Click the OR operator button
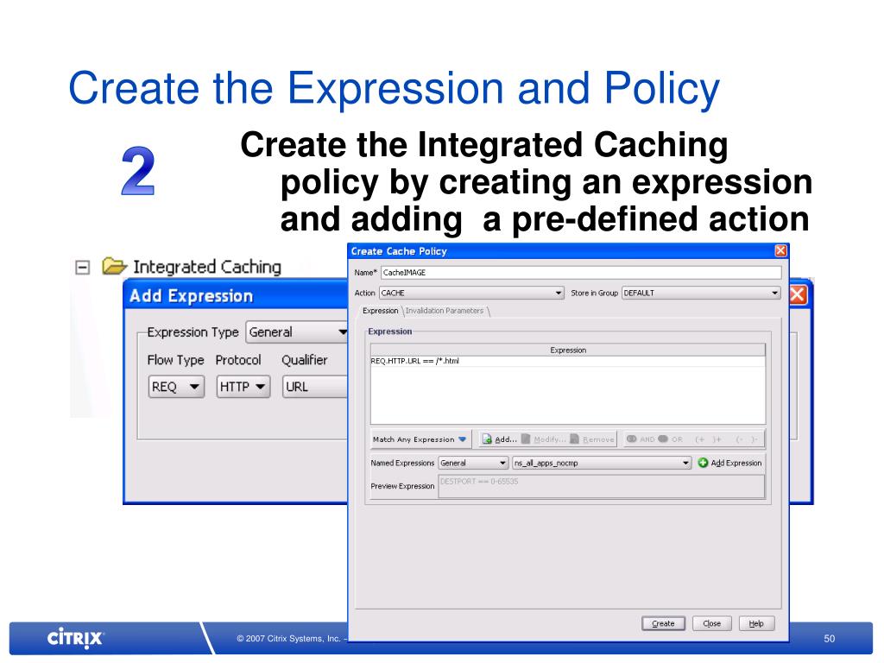Screen dimensions: 884x663 tap(670, 439)
